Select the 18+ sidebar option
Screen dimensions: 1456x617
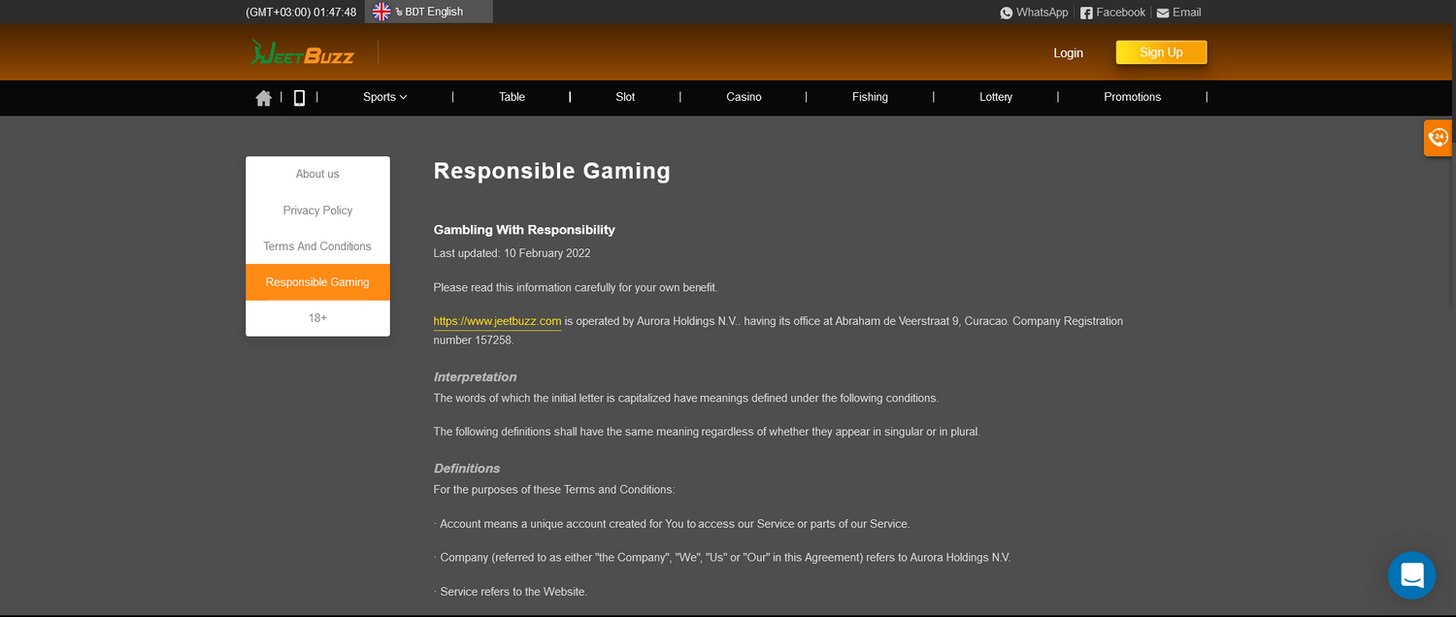(317, 317)
